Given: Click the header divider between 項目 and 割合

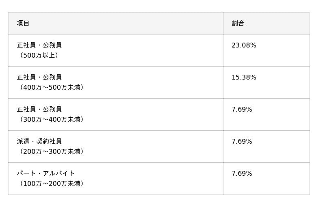Looking at the screenshot, I should coord(223,24).
